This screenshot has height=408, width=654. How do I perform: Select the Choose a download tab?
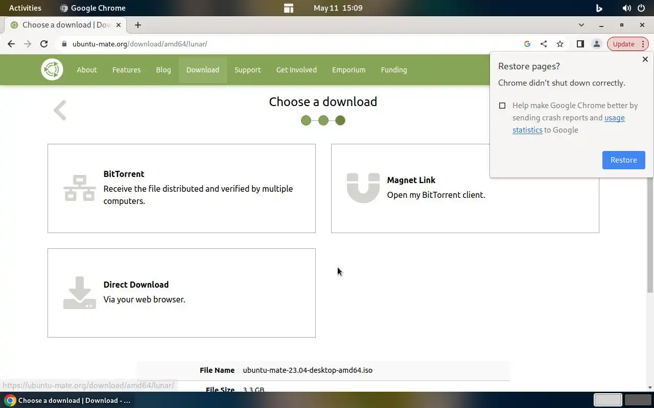tap(66, 25)
